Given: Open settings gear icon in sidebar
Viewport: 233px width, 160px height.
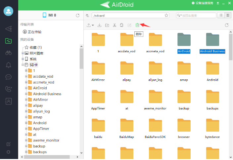Looking at the screenshot, I should coord(9,152).
